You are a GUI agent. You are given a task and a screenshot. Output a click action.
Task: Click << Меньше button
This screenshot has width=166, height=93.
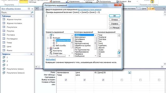[x=115, y=28]
